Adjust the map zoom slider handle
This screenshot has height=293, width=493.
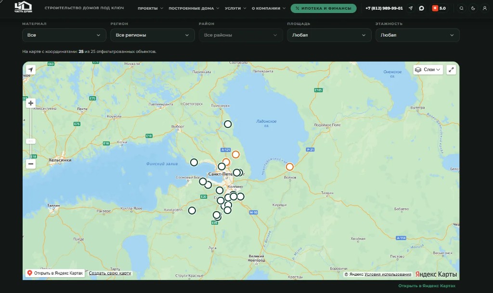tap(30, 141)
